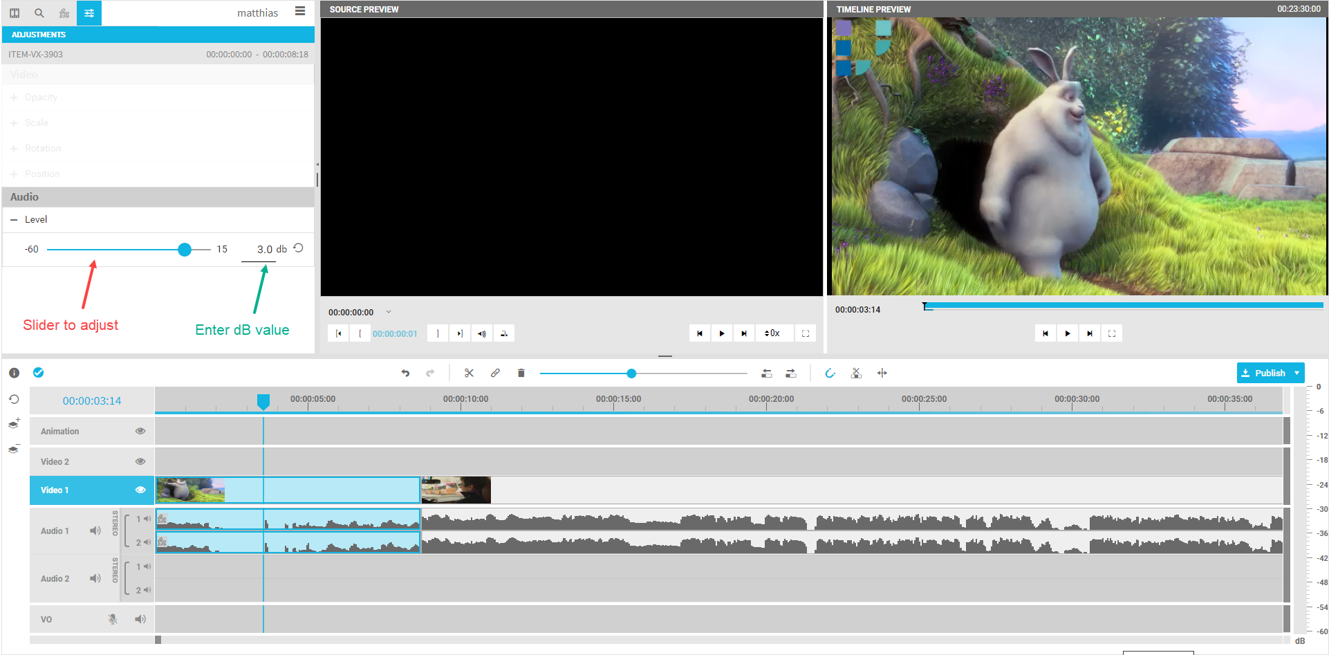The width and height of the screenshot is (1329, 655).
Task: Toggle visibility of the Video 1 track
Action: click(140, 490)
